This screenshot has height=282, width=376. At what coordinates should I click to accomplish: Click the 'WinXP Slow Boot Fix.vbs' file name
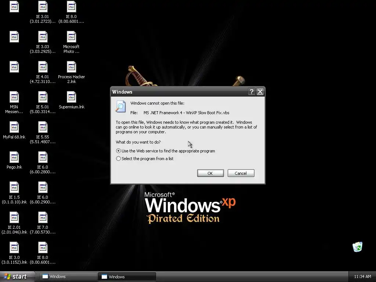click(x=186, y=113)
